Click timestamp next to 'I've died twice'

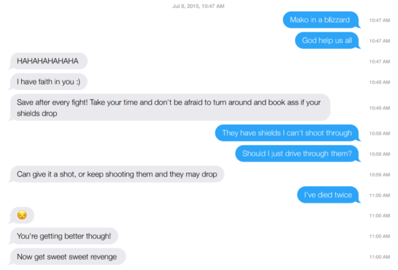tap(380, 195)
